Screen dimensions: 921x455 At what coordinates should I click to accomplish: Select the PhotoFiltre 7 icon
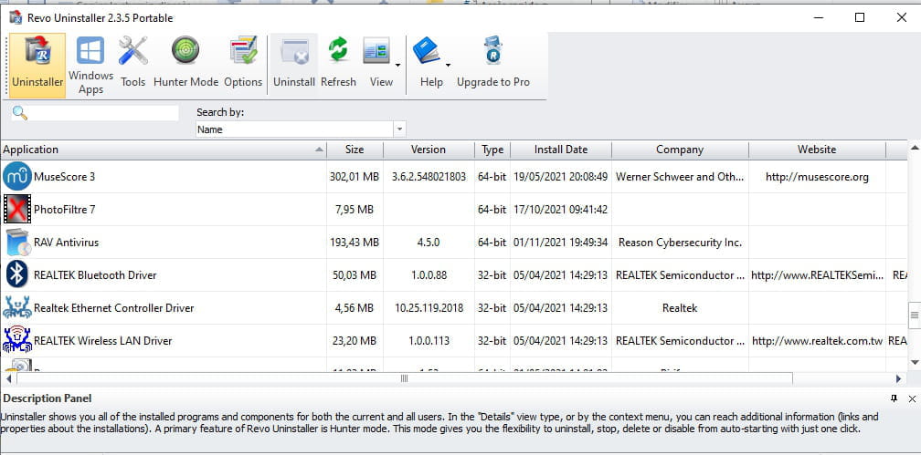[17, 210]
